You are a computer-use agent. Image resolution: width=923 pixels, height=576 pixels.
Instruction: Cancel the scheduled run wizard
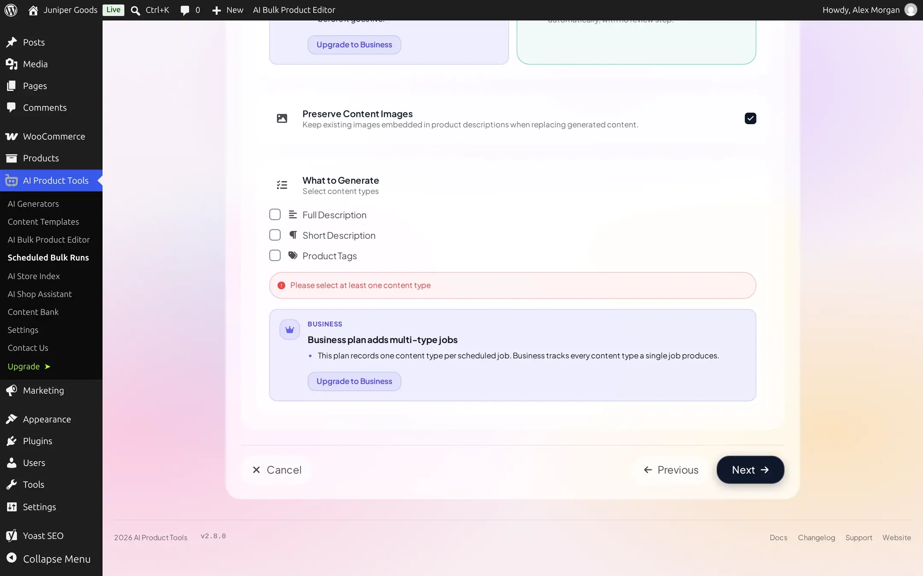(276, 470)
